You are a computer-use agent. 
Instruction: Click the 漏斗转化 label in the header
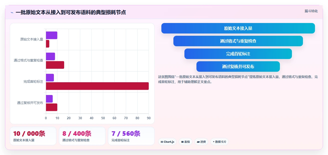pyautogui.click(x=311, y=11)
